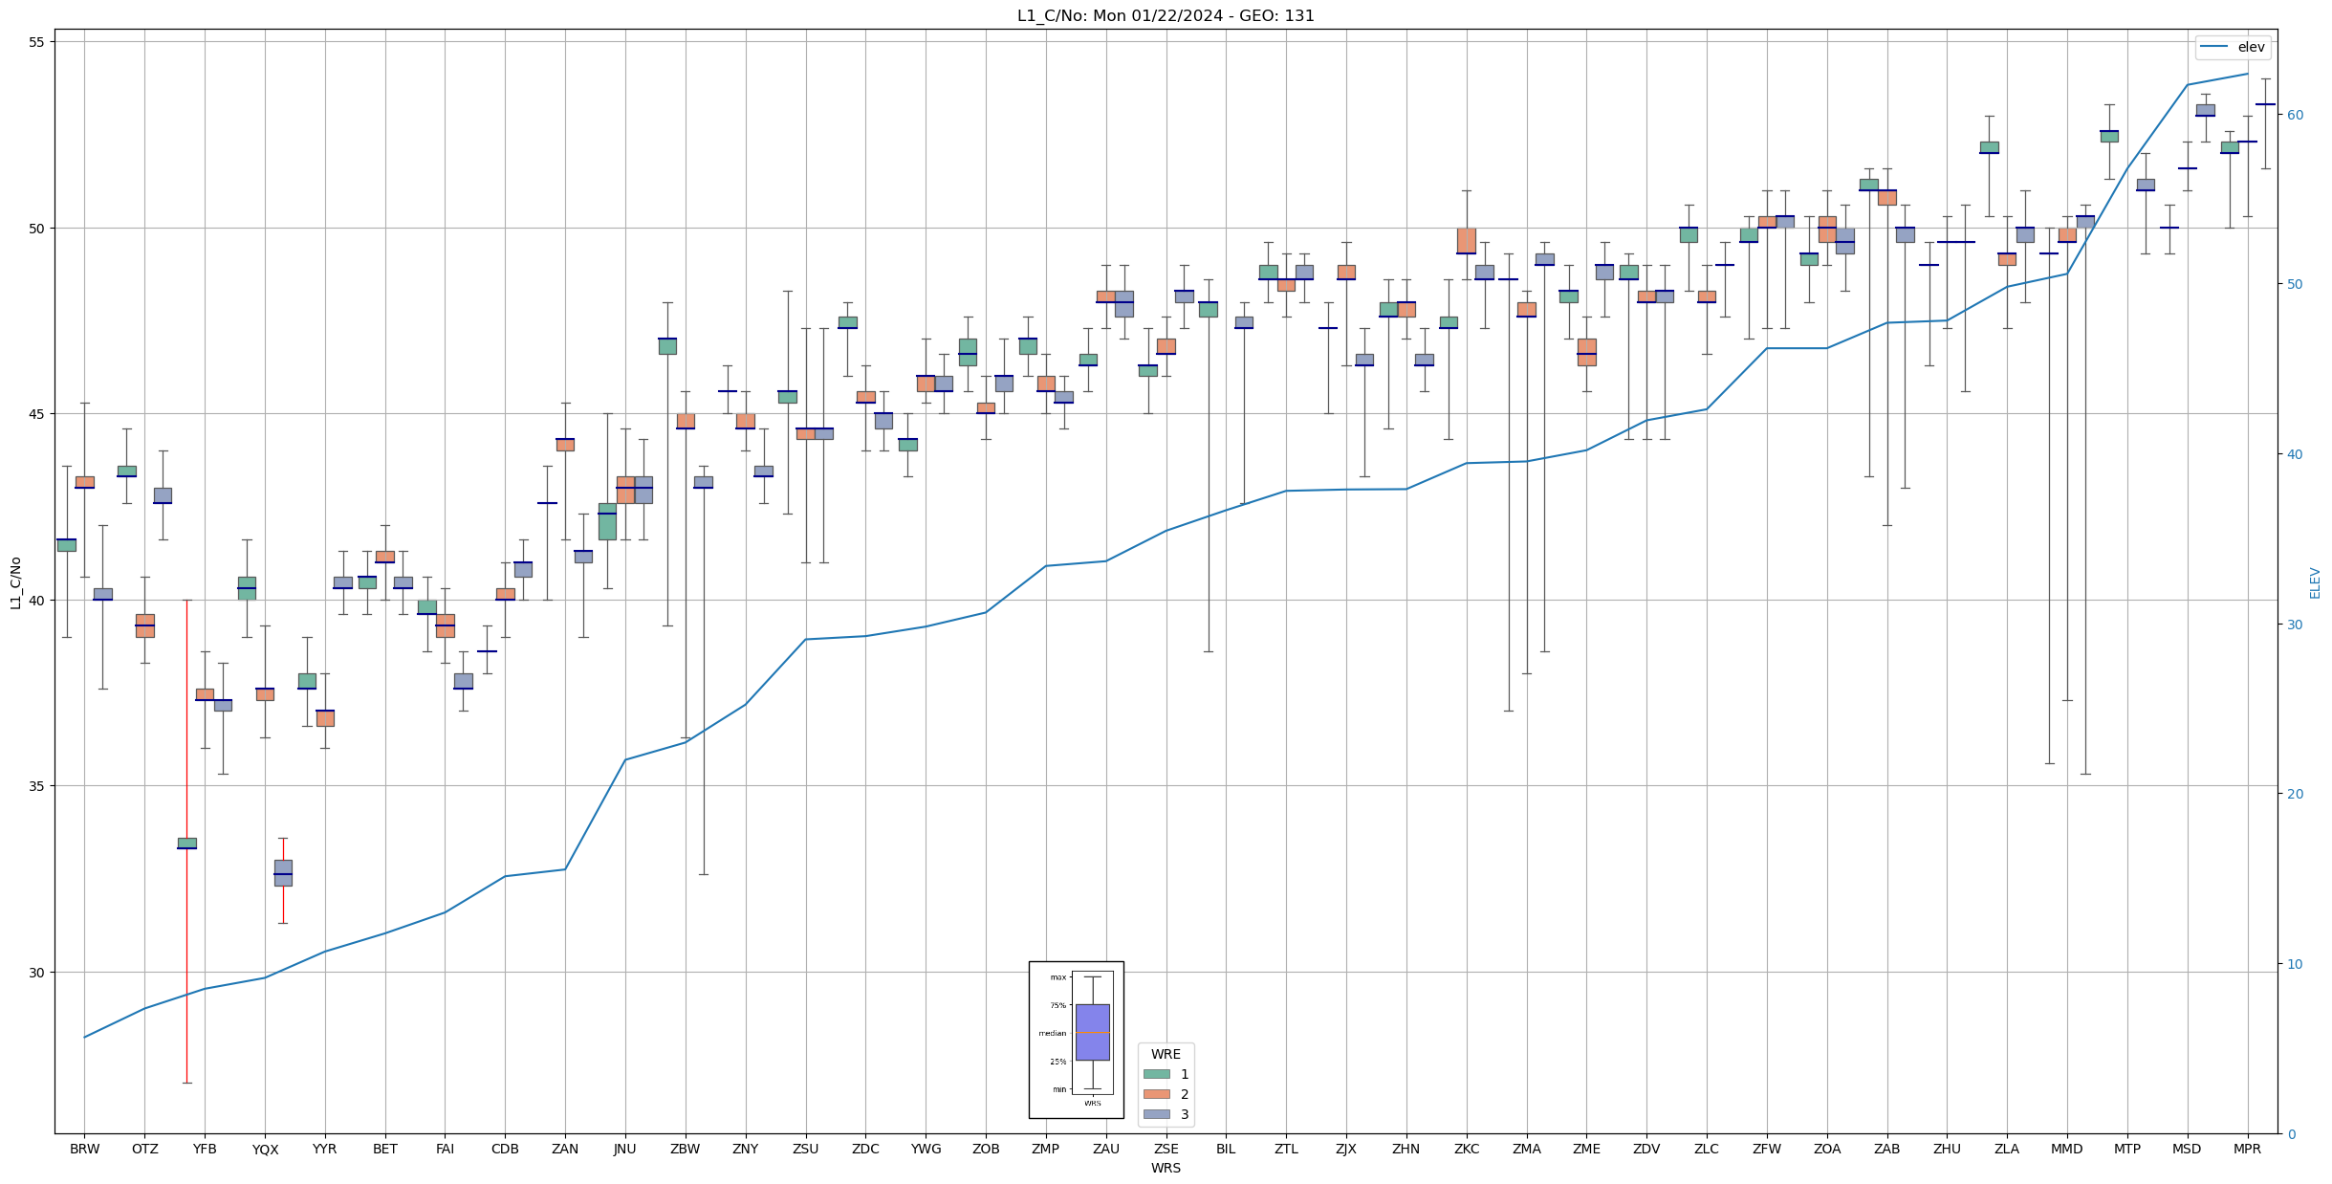Click the 60 right axis tick label
Image resolution: width=2332 pixels, height=1184 pixels.
[2294, 115]
